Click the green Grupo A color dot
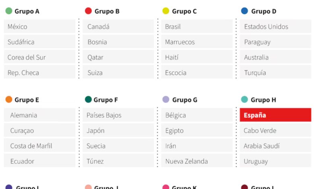 (9, 11)
